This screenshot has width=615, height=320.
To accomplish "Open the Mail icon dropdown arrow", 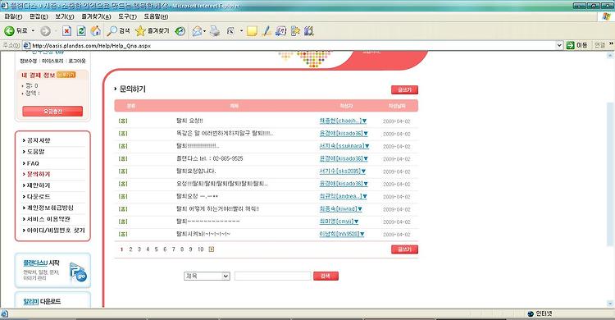I will pyautogui.click(x=204, y=31).
